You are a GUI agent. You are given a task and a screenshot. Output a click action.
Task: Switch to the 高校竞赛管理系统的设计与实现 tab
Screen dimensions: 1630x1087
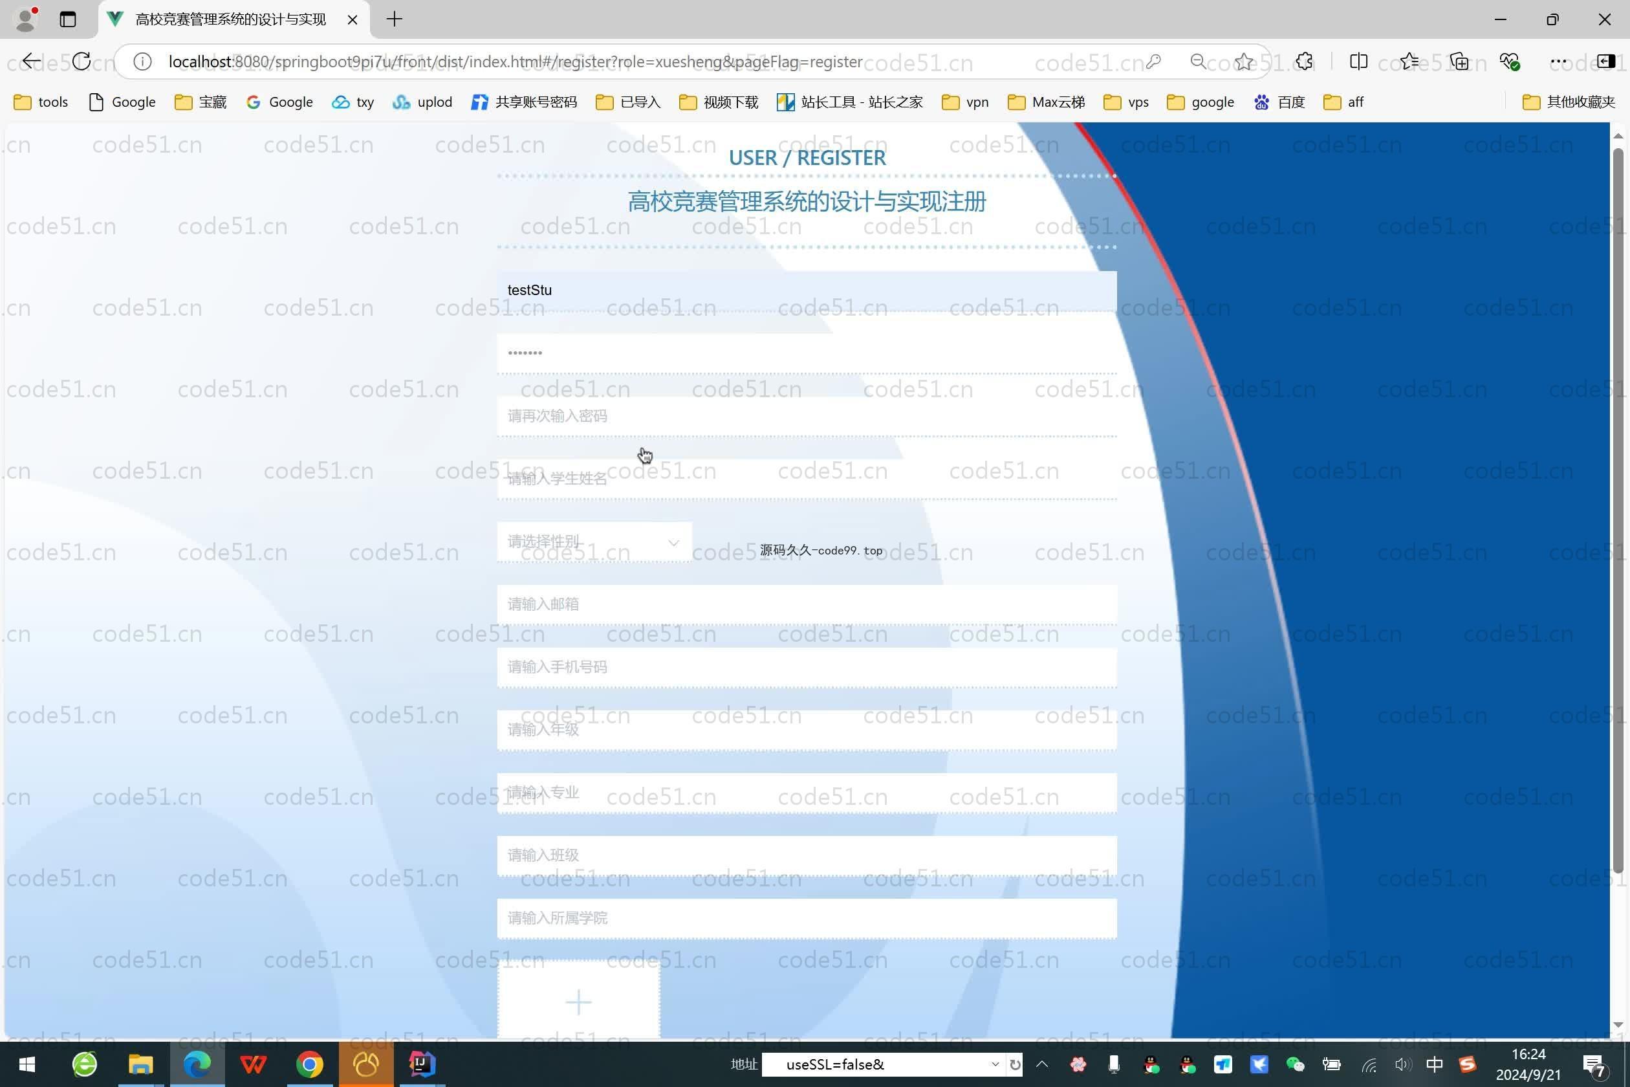tap(233, 19)
